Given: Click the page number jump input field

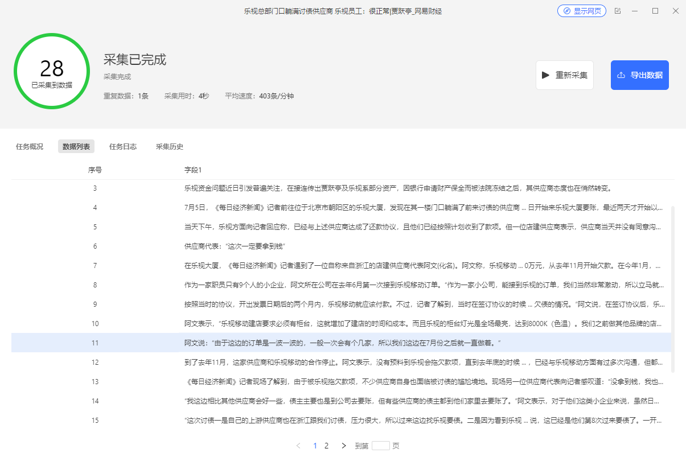Looking at the screenshot, I should pos(380,446).
